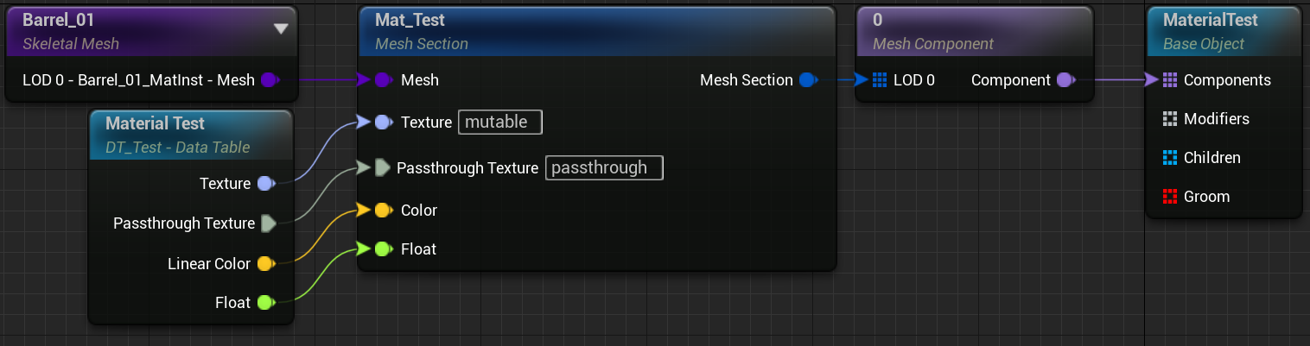Viewport: 1310px width, 346px height.
Task: Click the green Float output pin on DT_Test
Action: pyautogui.click(x=265, y=303)
